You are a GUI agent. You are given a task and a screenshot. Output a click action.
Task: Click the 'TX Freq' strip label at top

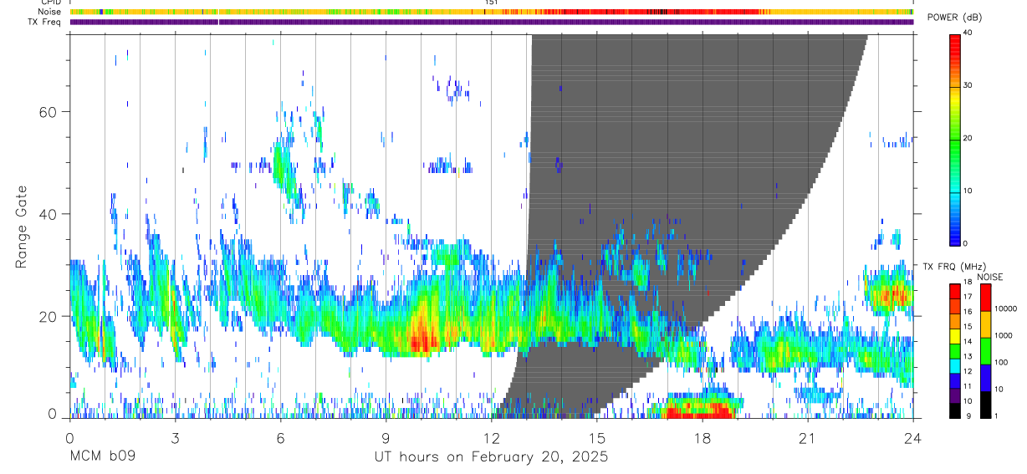click(x=46, y=22)
